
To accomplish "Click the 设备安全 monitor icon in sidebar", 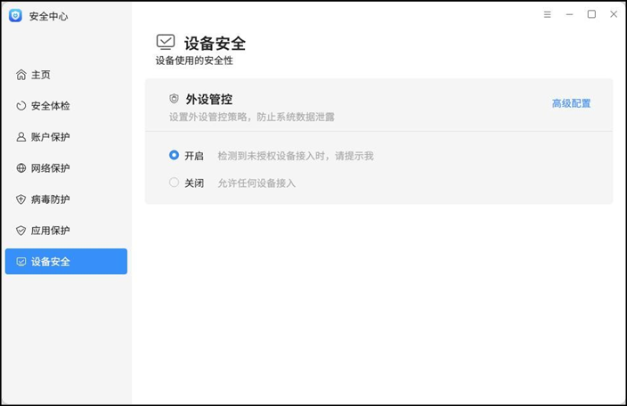I will click(21, 262).
